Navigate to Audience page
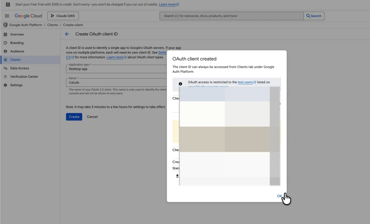Screen dimensions: 370x224 pyautogui.click(x=17, y=51)
